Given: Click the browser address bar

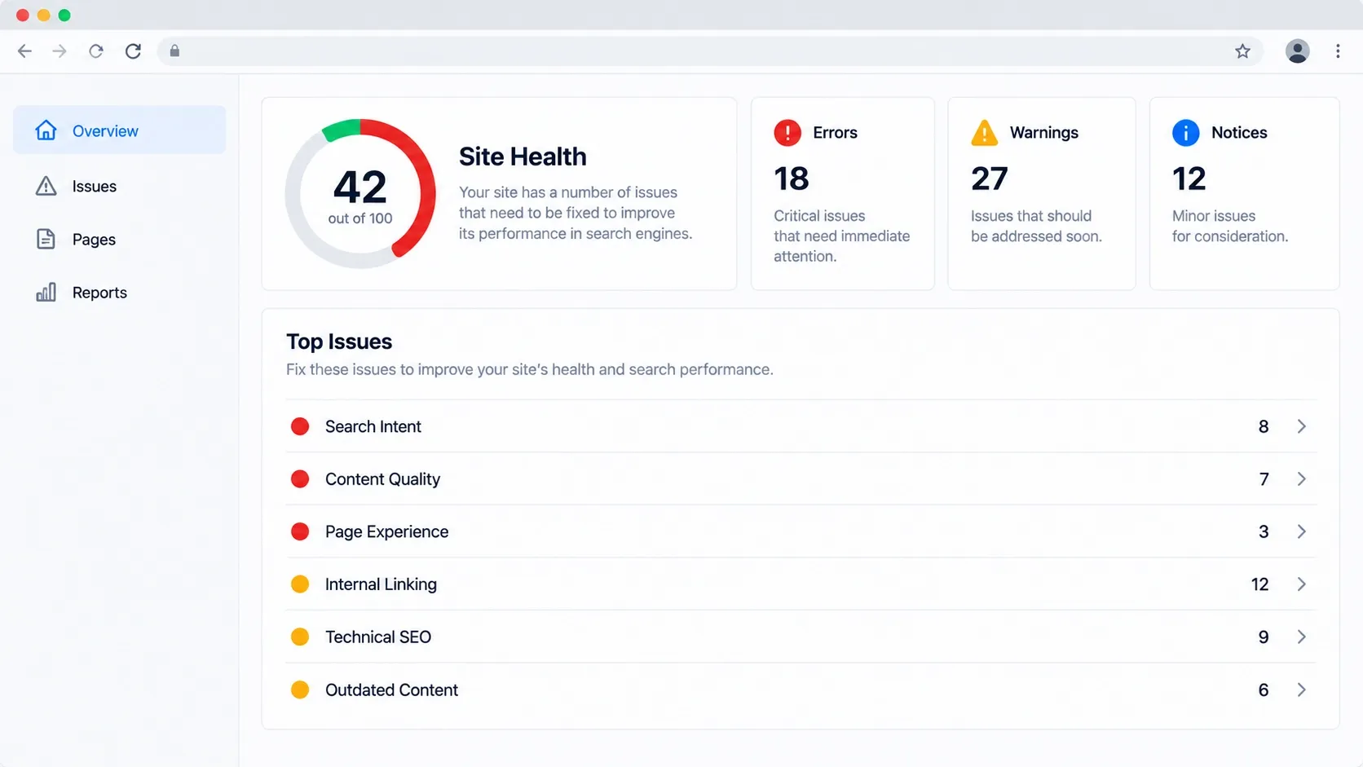Looking at the screenshot, I should (710, 51).
